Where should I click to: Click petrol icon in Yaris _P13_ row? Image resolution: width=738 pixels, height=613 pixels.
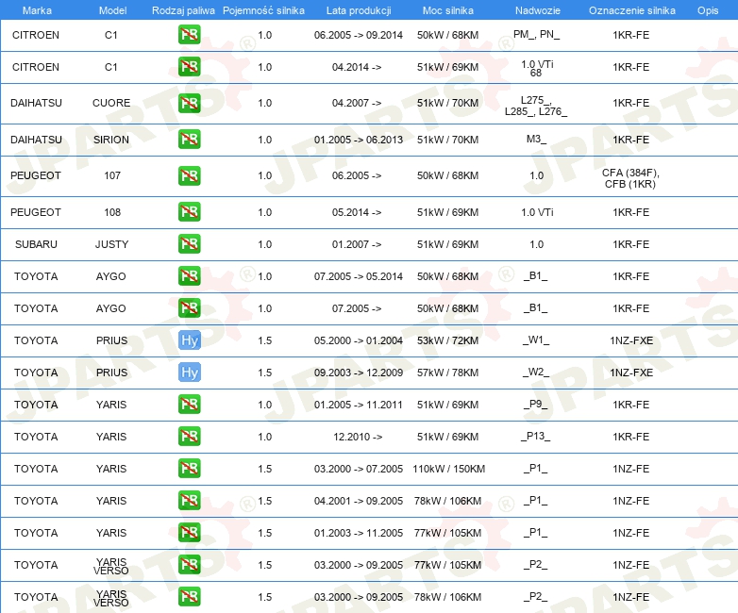click(189, 436)
